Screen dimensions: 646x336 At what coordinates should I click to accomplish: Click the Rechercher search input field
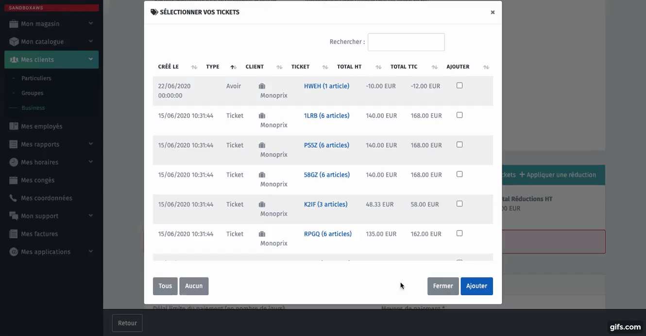[x=406, y=42]
